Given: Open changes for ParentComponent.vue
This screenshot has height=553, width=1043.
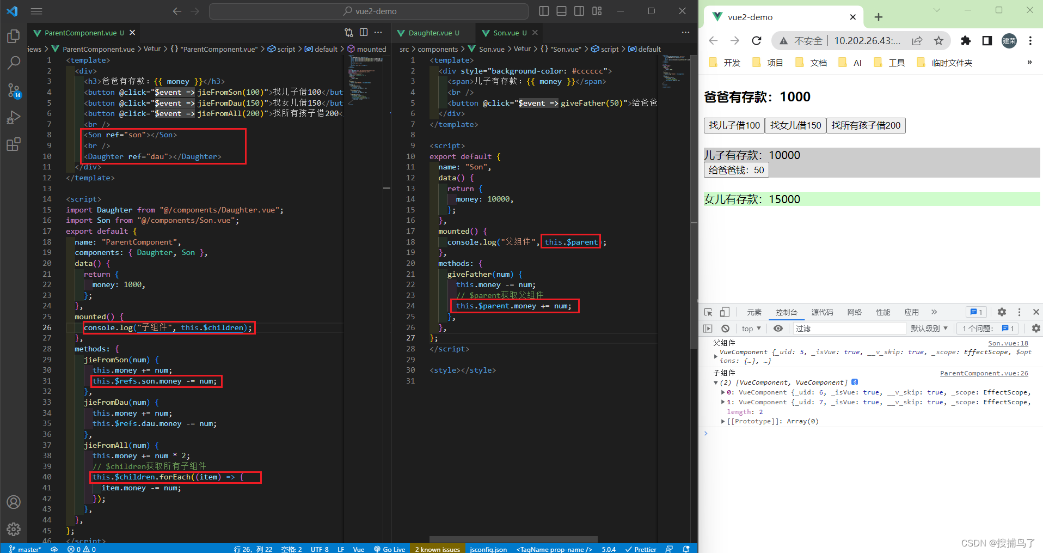Looking at the screenshot, I should click(x=349, y=33).
